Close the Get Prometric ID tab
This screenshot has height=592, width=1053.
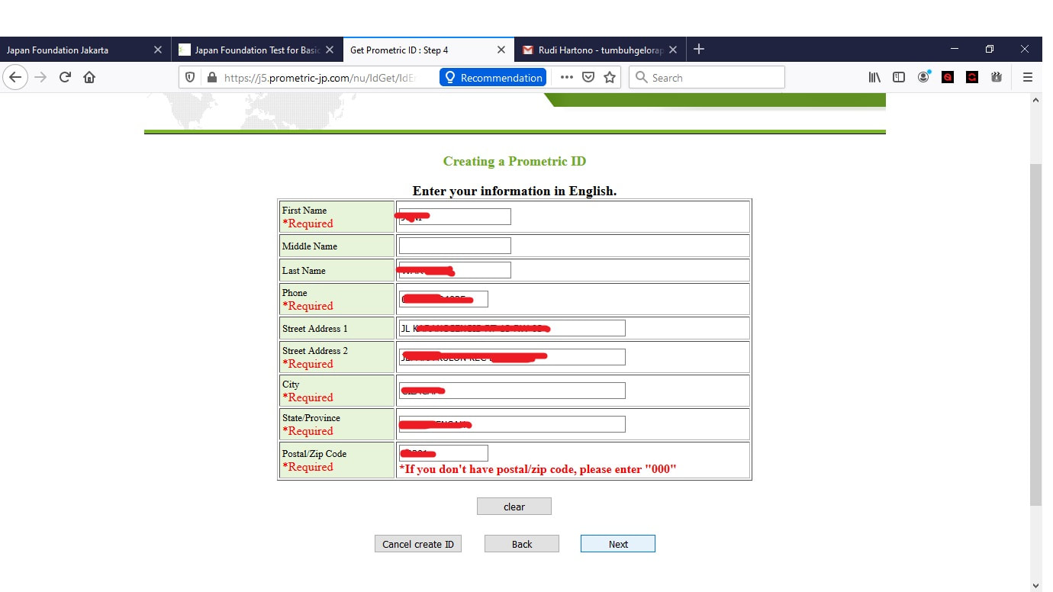pyautogui.click(x=501, y=50)
